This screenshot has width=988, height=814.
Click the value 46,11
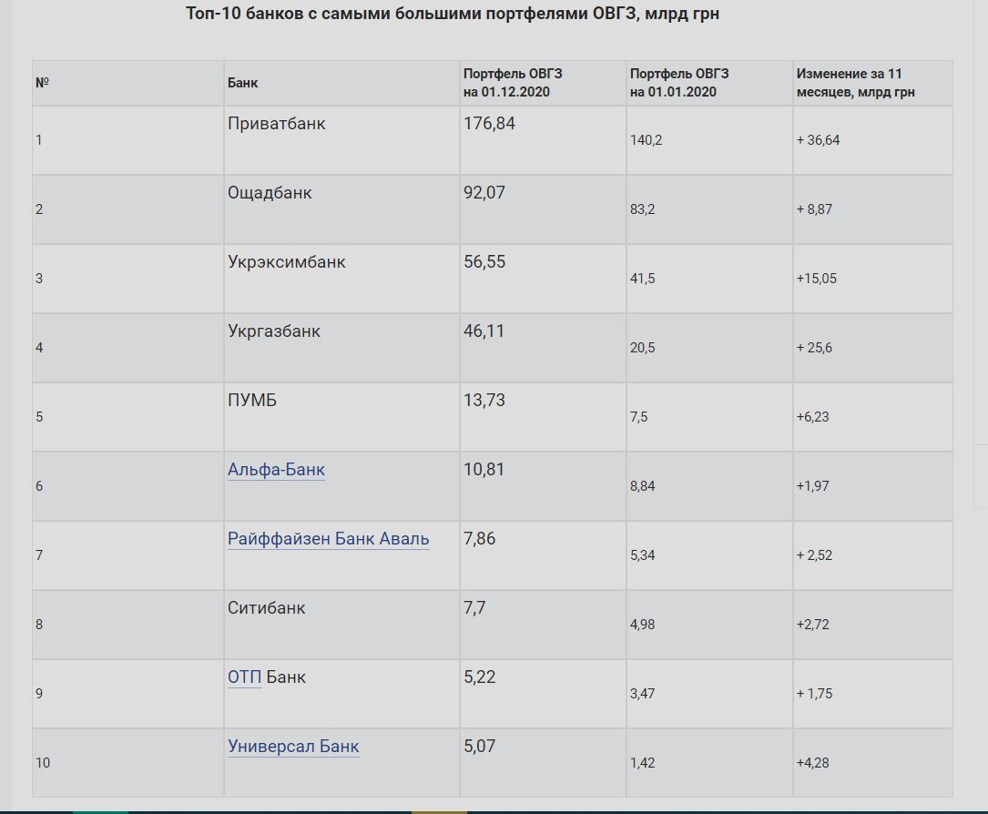484,331
